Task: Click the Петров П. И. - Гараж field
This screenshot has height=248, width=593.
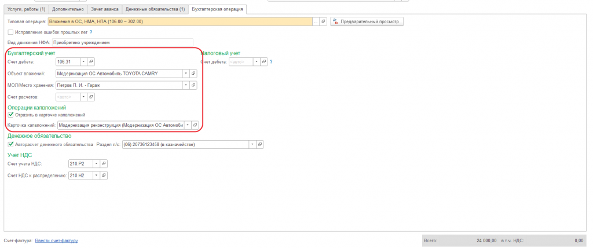Action: click(119, 85)
